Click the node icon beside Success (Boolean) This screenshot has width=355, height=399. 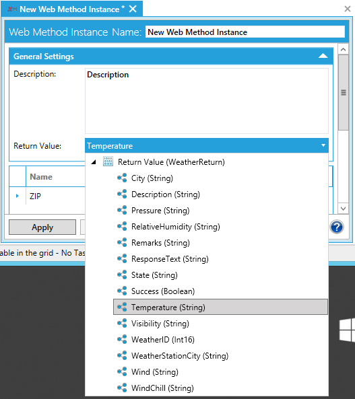click(x=122, y=291)
